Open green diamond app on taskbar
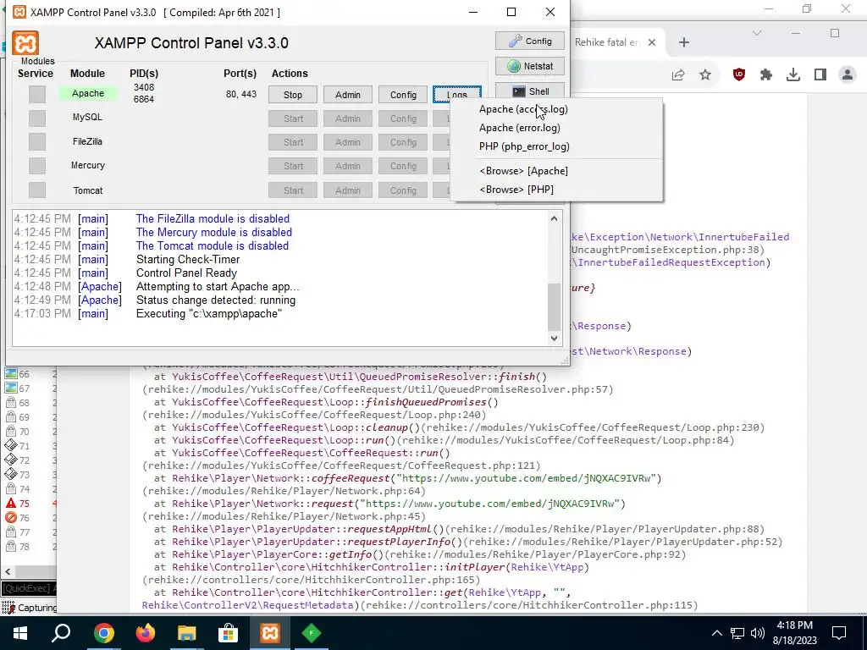The height and width of the screenshot is (650, 867). pyautogui.click(x=312, y=633)
